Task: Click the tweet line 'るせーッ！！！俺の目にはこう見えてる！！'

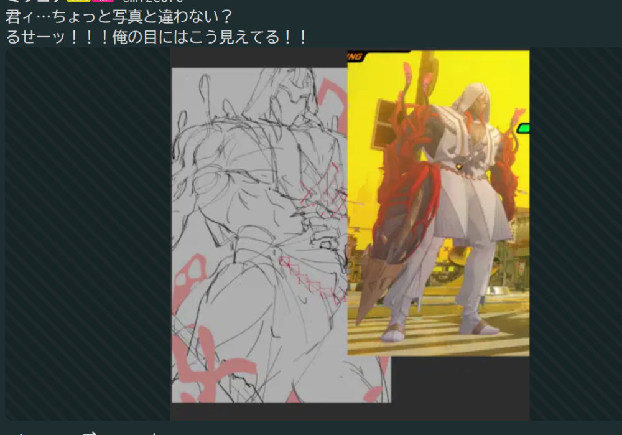Action: tap(157, 37)
